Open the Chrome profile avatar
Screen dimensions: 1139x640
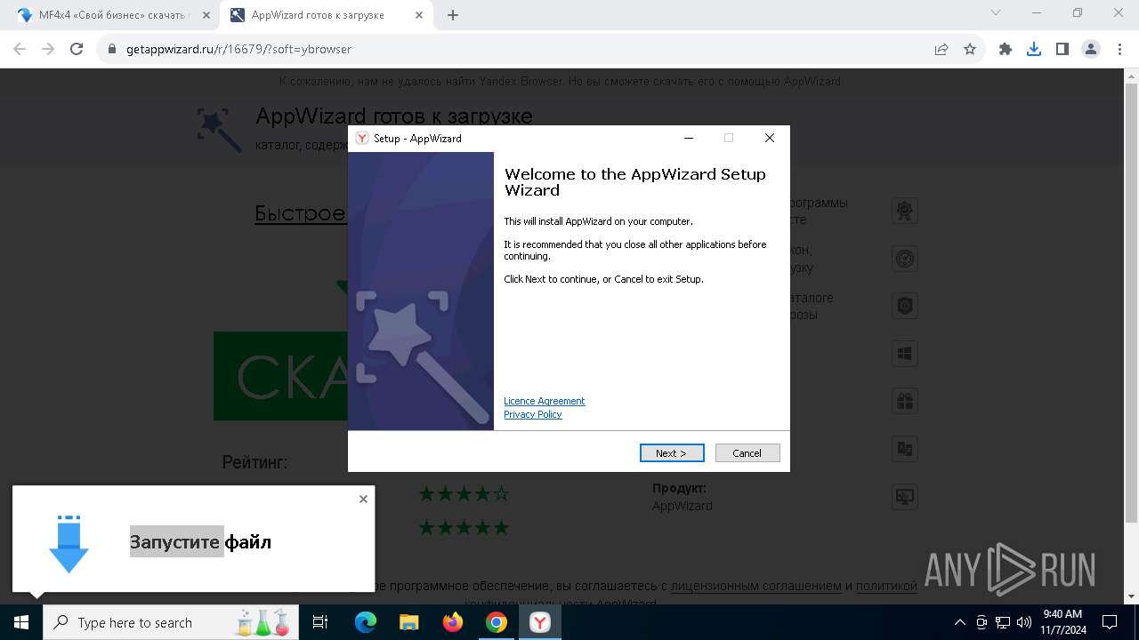pyautogui.click(x=1091, y=49)
